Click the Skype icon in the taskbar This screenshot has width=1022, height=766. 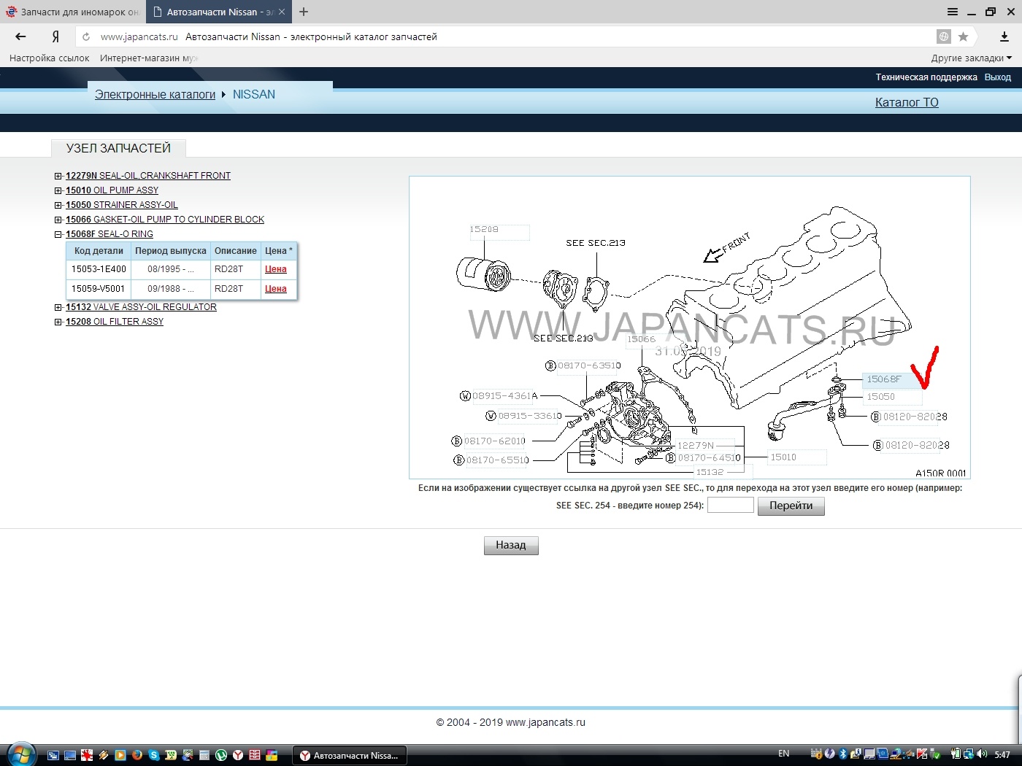[x=154, y=755]
